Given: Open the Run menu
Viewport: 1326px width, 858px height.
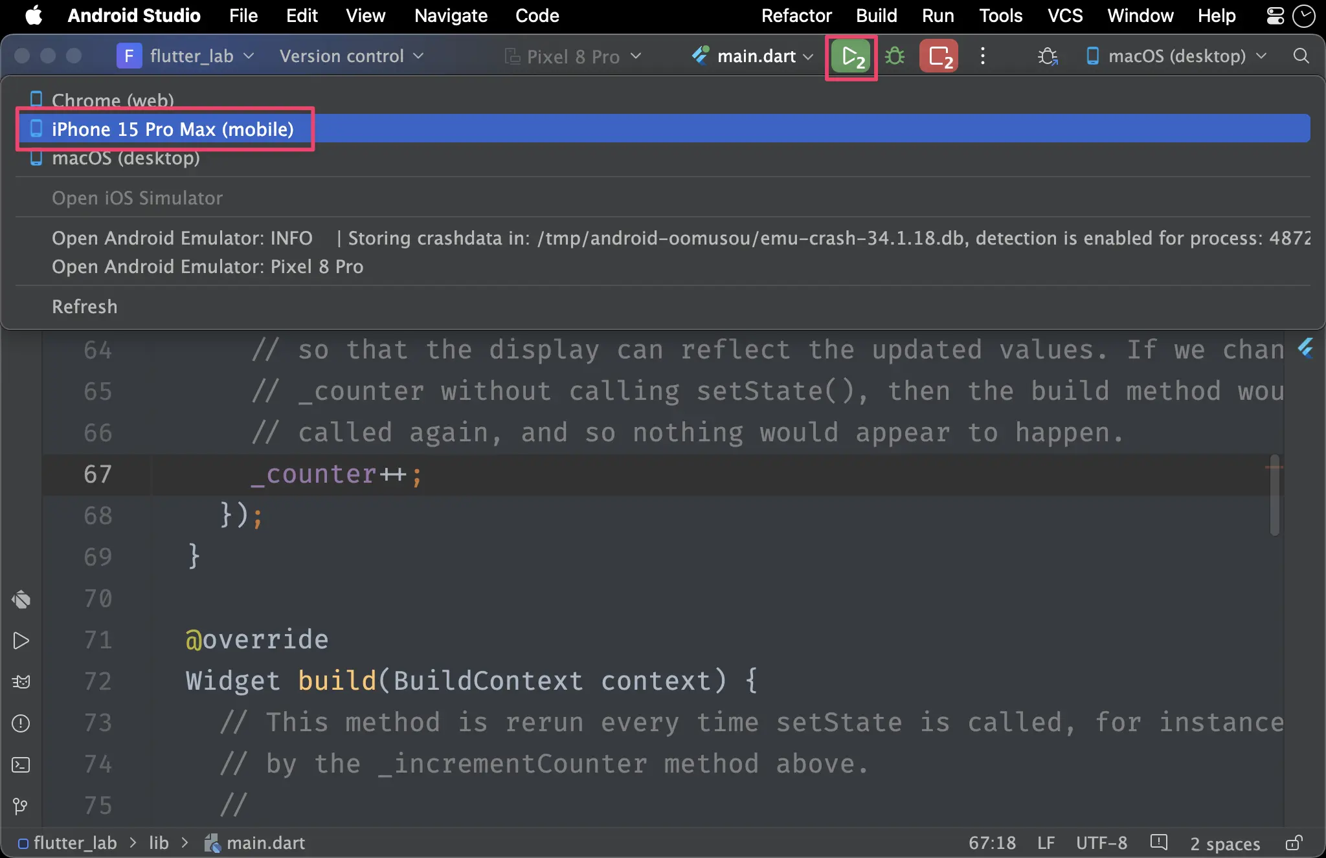Looking at the screenshot, I should coord(938,16).
